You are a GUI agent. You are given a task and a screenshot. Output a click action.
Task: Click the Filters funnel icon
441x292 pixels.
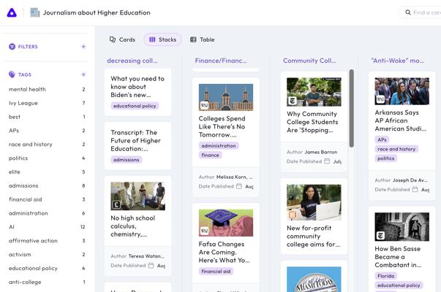12,47
